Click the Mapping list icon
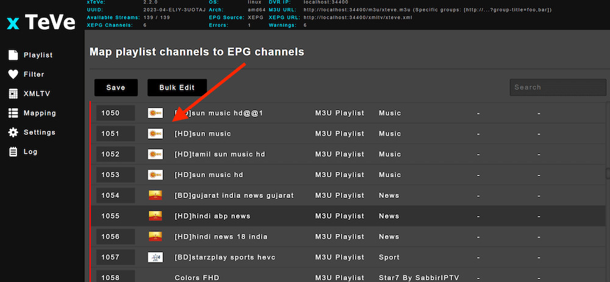The height and width of the screenshot is (282, 610). click(x=13, y=113)
